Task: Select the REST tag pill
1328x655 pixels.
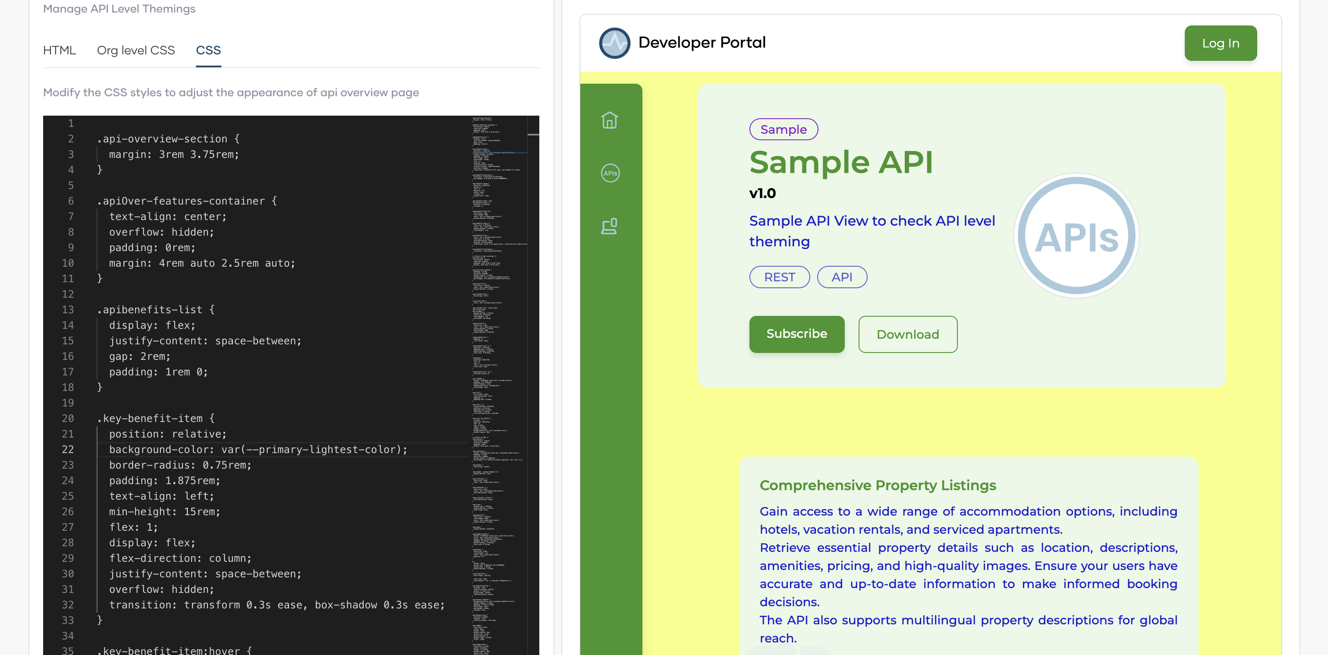Action: pos(779,277)
